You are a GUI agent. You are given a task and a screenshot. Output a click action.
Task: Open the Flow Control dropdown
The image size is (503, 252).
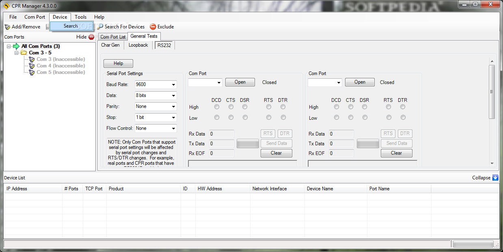156,128
